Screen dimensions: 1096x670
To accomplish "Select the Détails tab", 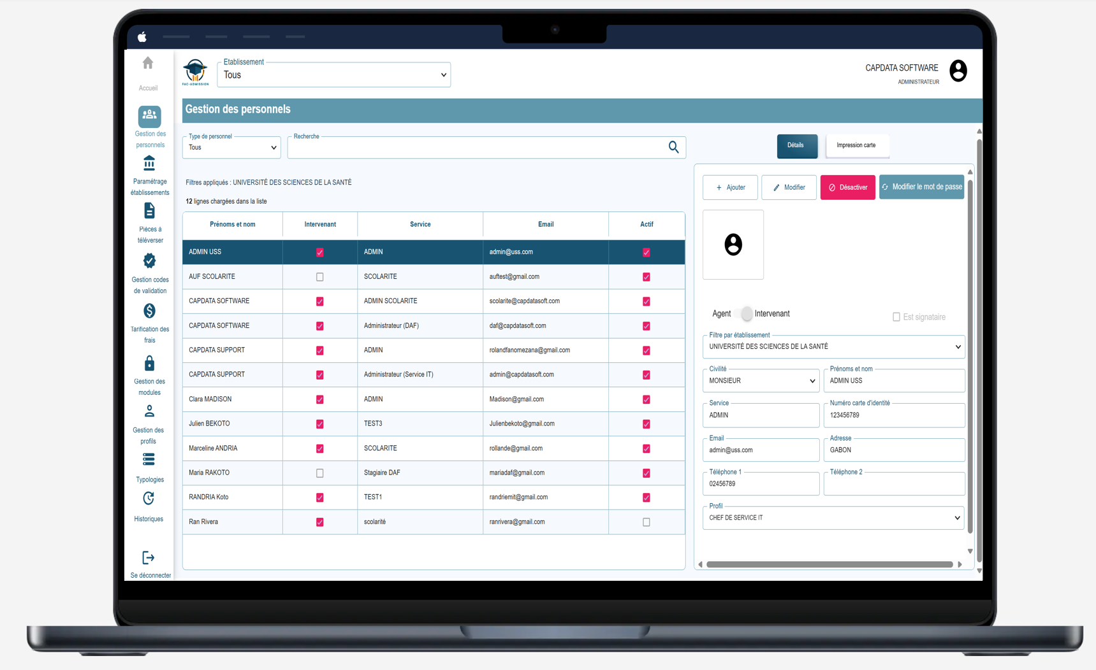I will coord(796,146).
